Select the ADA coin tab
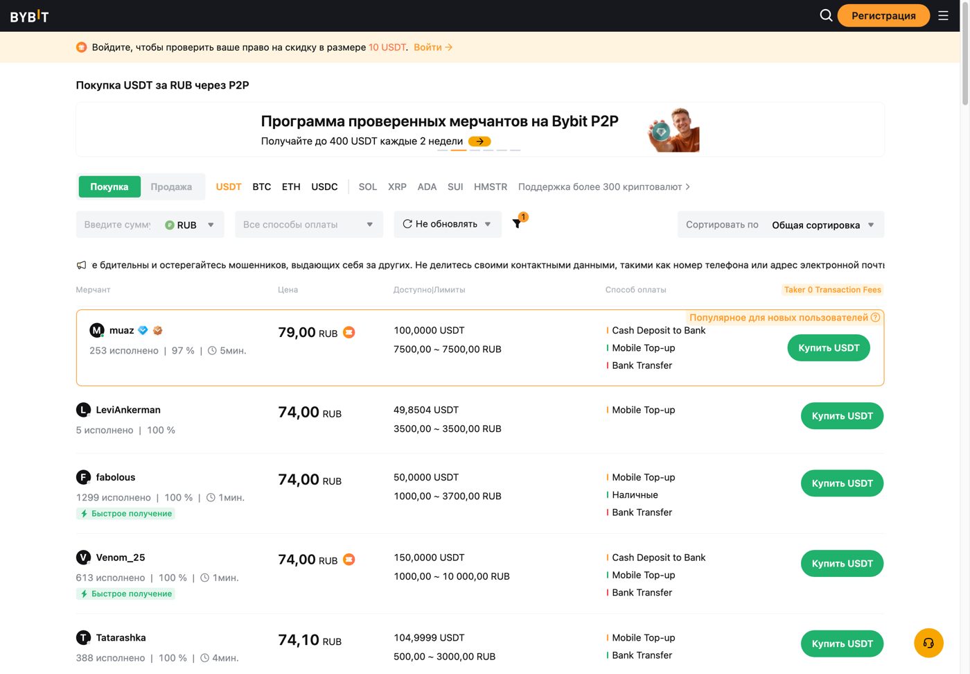The width and height of the screenshot is (970, 674). click(x=427, y=187)
